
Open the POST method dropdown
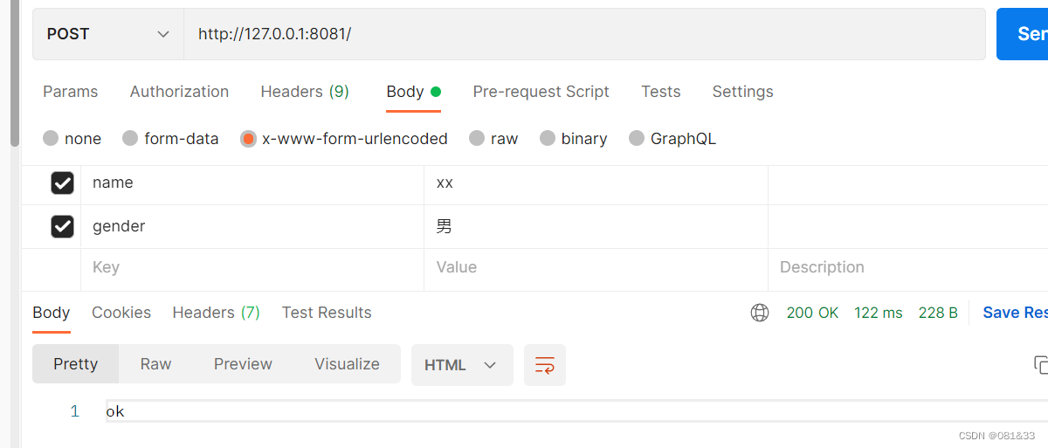point(108,34)
